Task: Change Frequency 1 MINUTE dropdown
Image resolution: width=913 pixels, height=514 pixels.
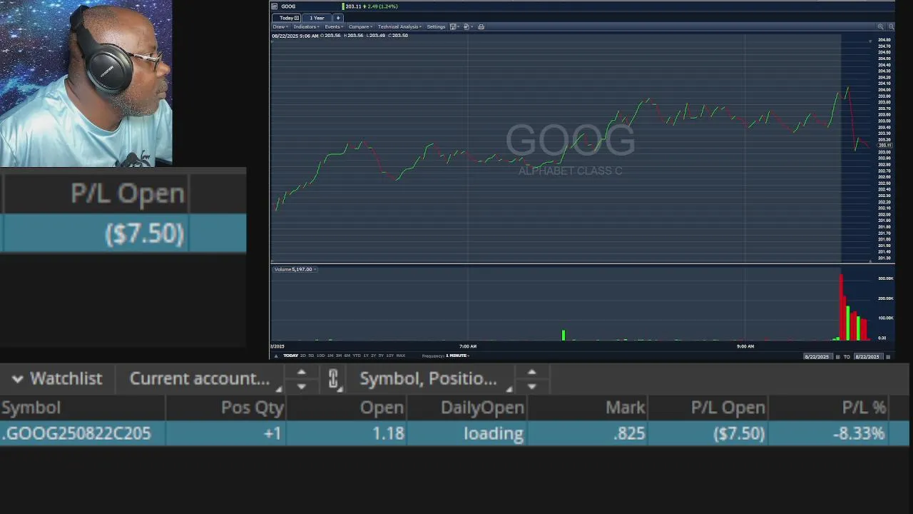Action: click(x=457, y=356)
